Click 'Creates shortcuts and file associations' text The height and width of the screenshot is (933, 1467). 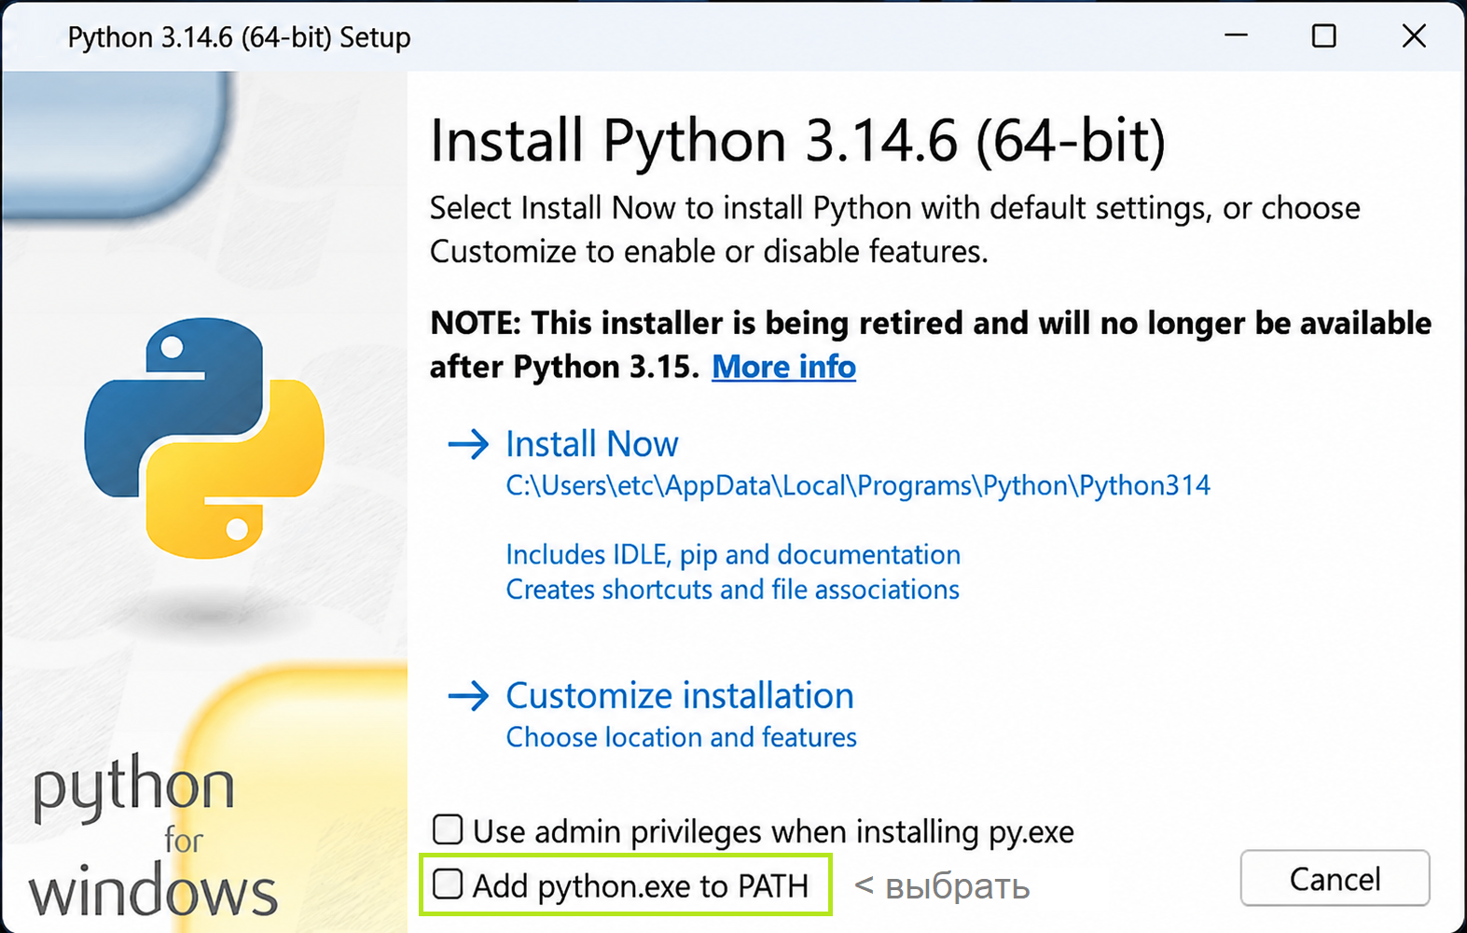pos(732,590)
